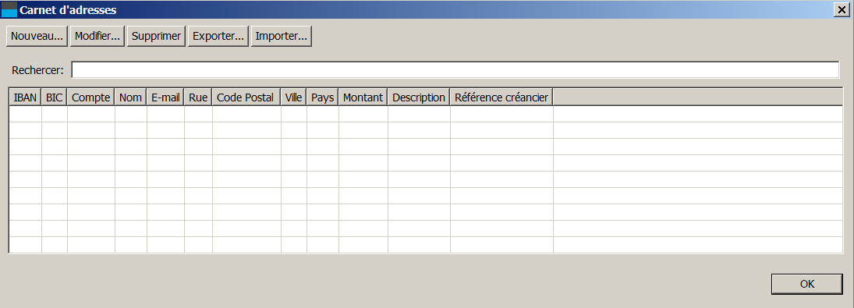Select the Référence créancier column header

click(501, 97)
